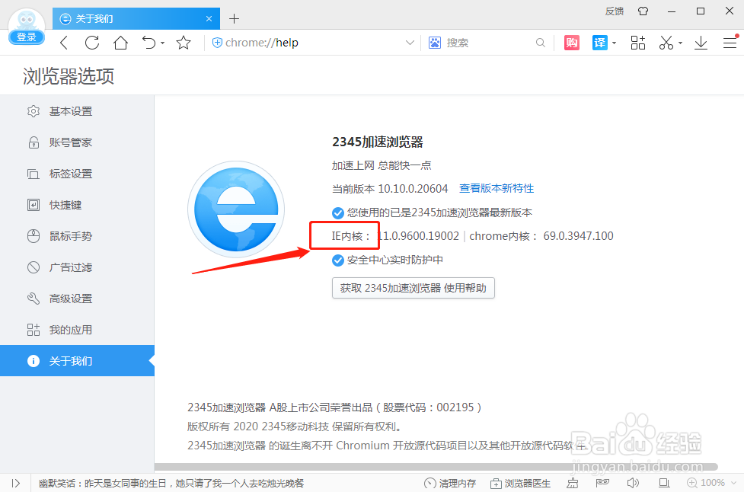Click chrome内核 69.0.3947.100 text

click(541, 236)
